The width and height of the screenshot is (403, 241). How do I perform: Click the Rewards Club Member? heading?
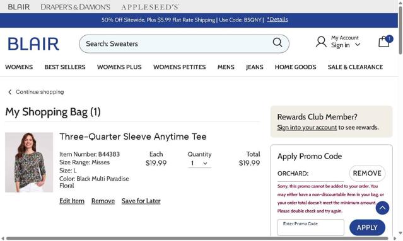click(x=317, y=117)
